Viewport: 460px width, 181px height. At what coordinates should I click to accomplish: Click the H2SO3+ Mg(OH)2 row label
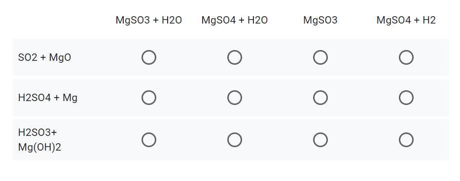tap(39, 140)
